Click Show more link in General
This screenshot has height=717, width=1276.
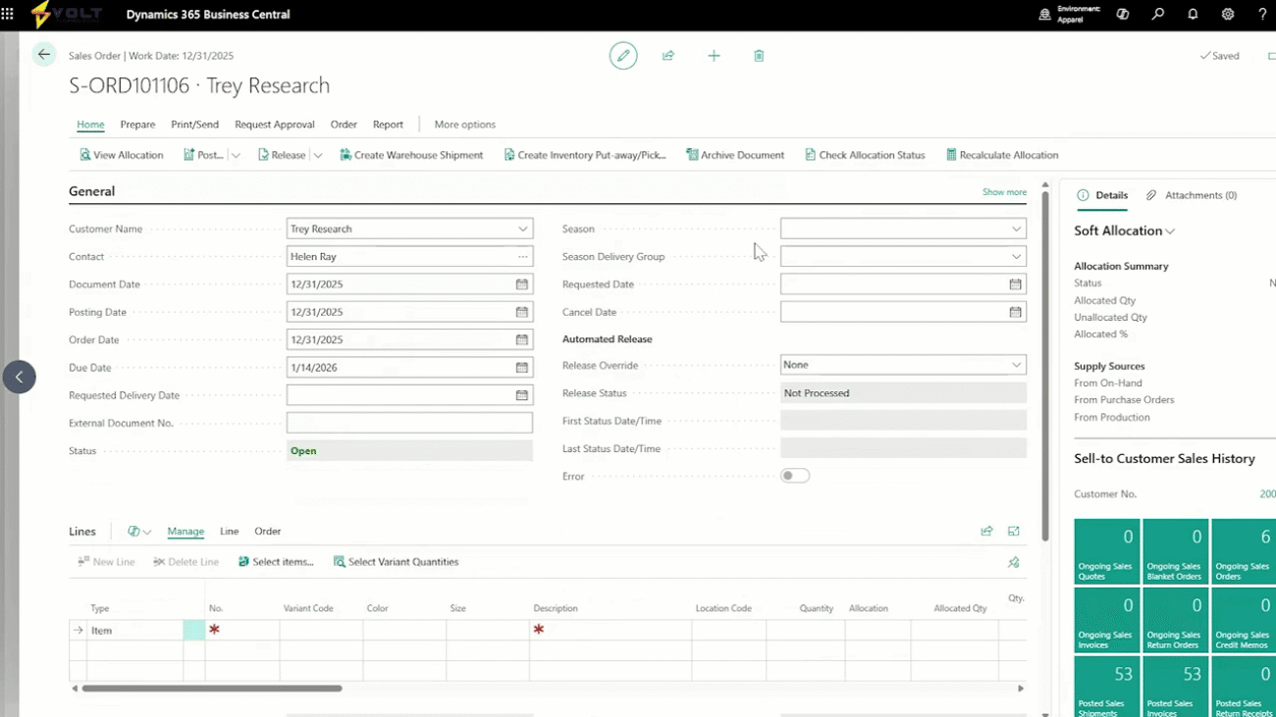coord(1004,192)
